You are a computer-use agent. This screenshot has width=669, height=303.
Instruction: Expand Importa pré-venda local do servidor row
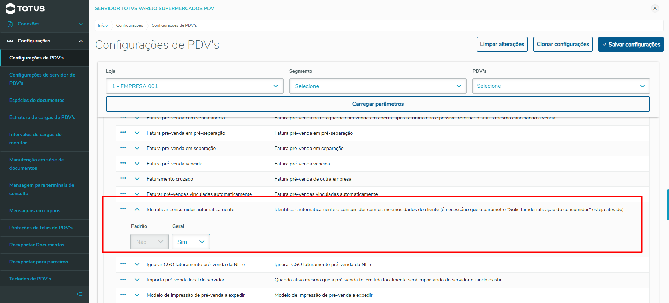point(137,280)
